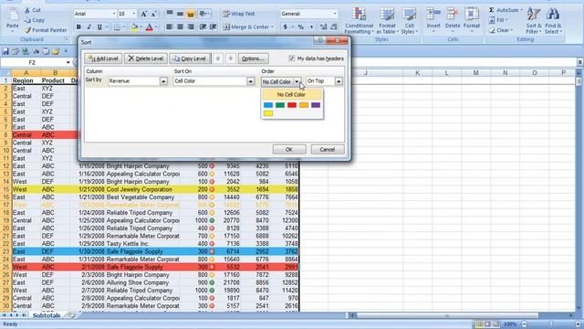Apply Percent Style format

[x=301, y=27]
